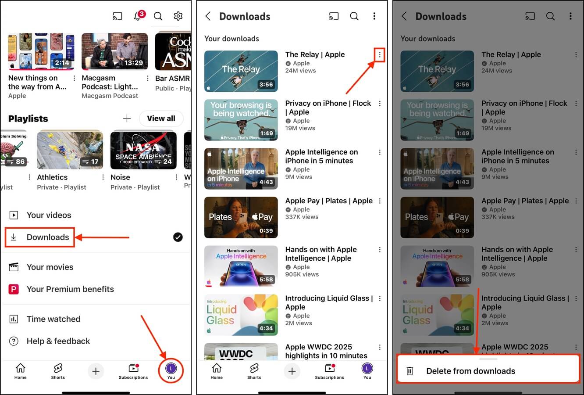Go back from right dimmed Downloads screen

tap(404, 16)
